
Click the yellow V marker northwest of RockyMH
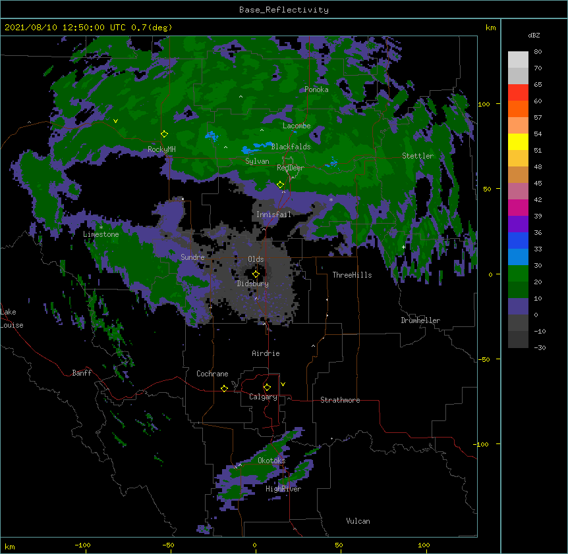click(x=115, y=121)
